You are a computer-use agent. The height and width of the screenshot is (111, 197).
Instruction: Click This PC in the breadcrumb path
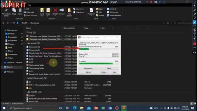click(24, 23)
